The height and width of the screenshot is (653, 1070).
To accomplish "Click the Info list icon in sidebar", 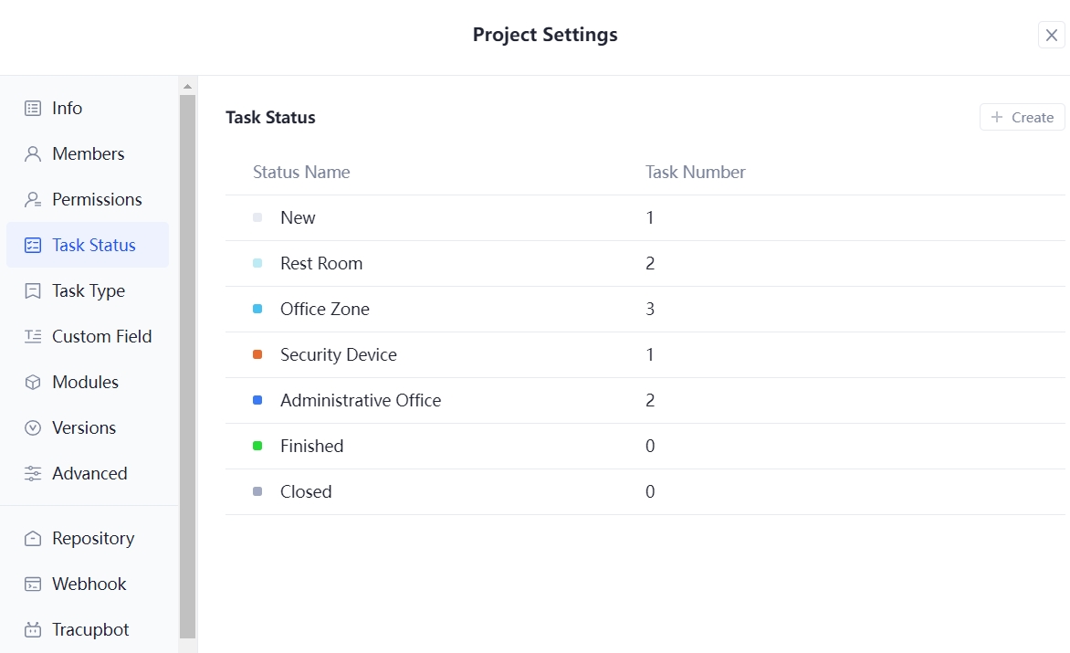I will [x=33, y=108].
